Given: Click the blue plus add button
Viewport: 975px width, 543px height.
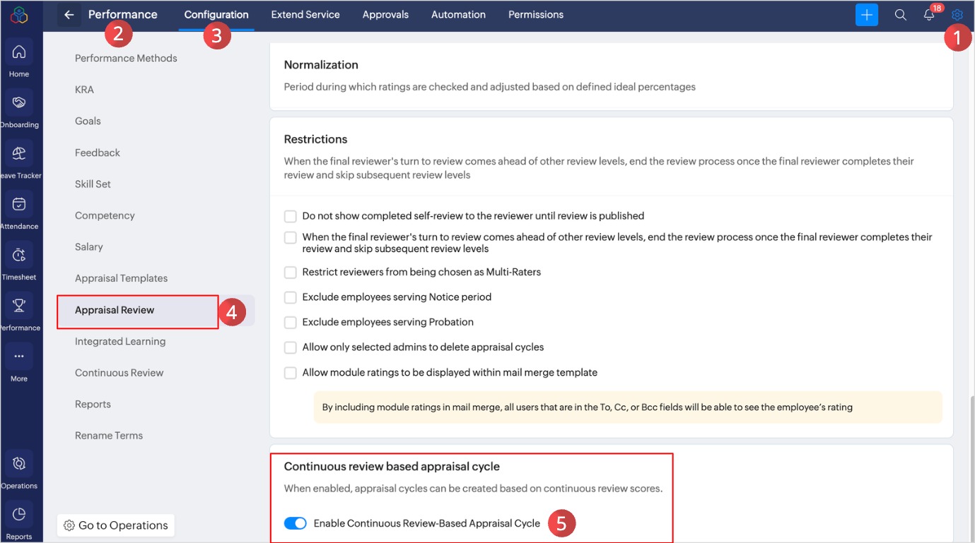Looking at the screenshot, I should coord(866,15).
